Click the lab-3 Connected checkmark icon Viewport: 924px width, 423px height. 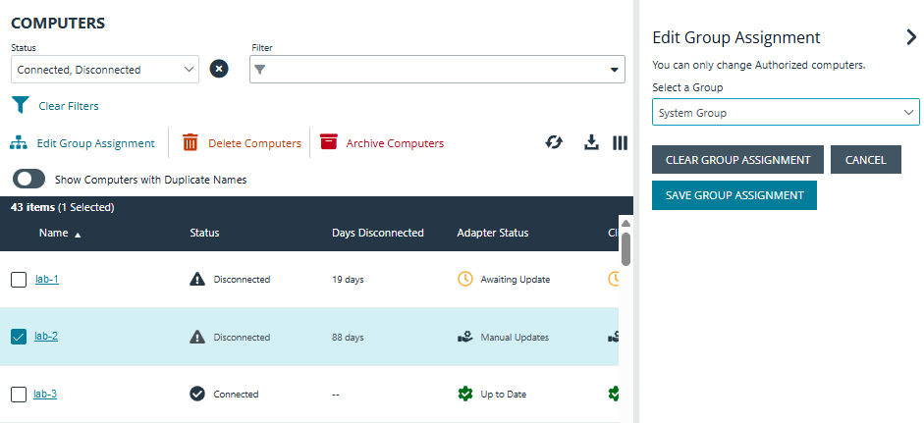(x=197, y=394)
